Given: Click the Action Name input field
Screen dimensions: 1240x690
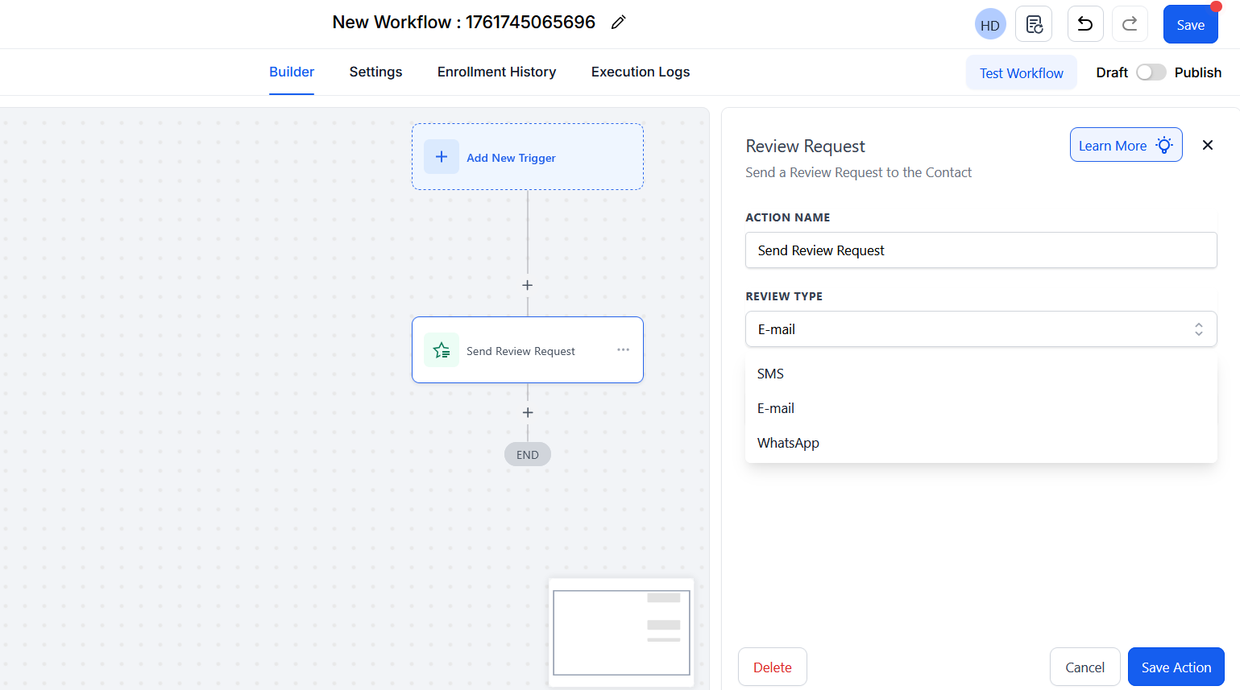Looking at the screenshot, I should tap(981, 250).
